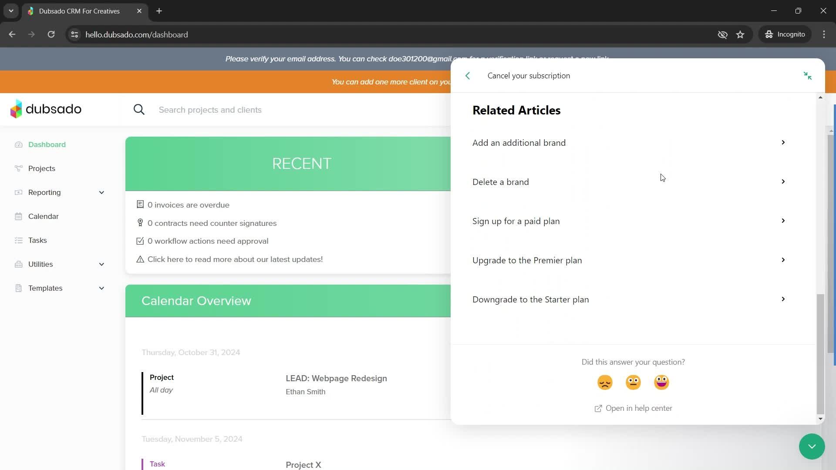Click the Calendar sidebar icon
The width and height of the screenshot is (836, 470).
(x=18, y=216)
